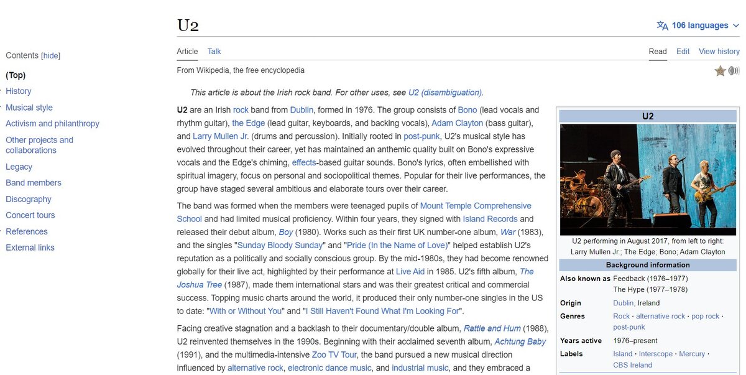Open the Interscope label link
This screenshot has height=375, width=746.
(x=656, y=354)
